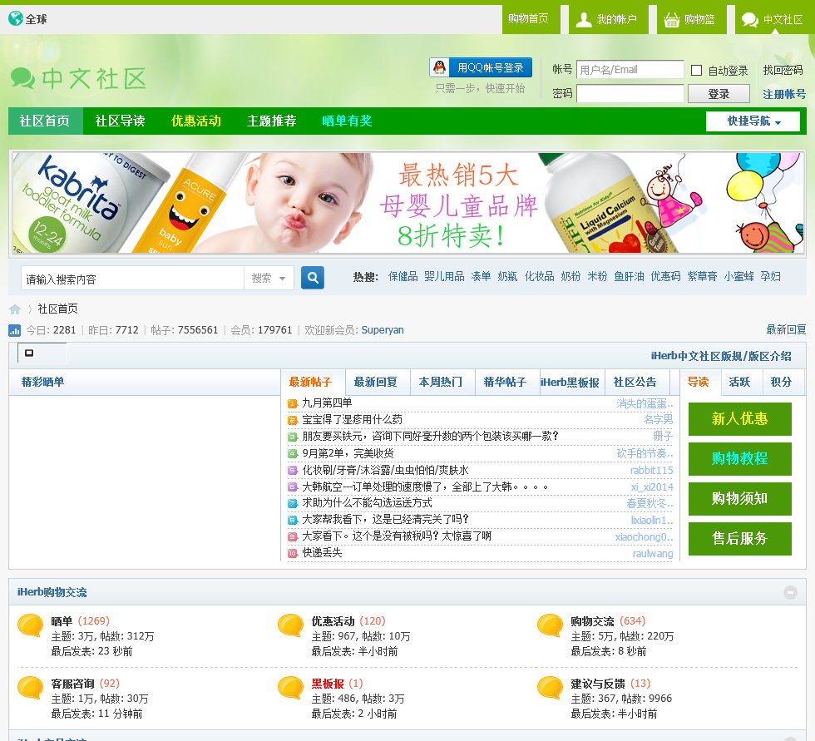Click the 母婴儿童品牌 promotional banner
This screenshot has width=815, height=741.
point(408,203)
